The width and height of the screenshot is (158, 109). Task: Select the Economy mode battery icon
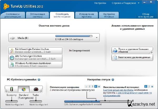point(12,89)
